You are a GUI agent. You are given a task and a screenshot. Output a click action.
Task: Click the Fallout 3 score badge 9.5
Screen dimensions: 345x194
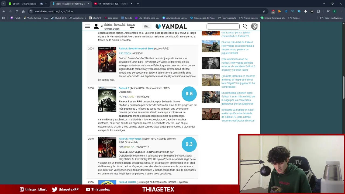tap(189, 94)
